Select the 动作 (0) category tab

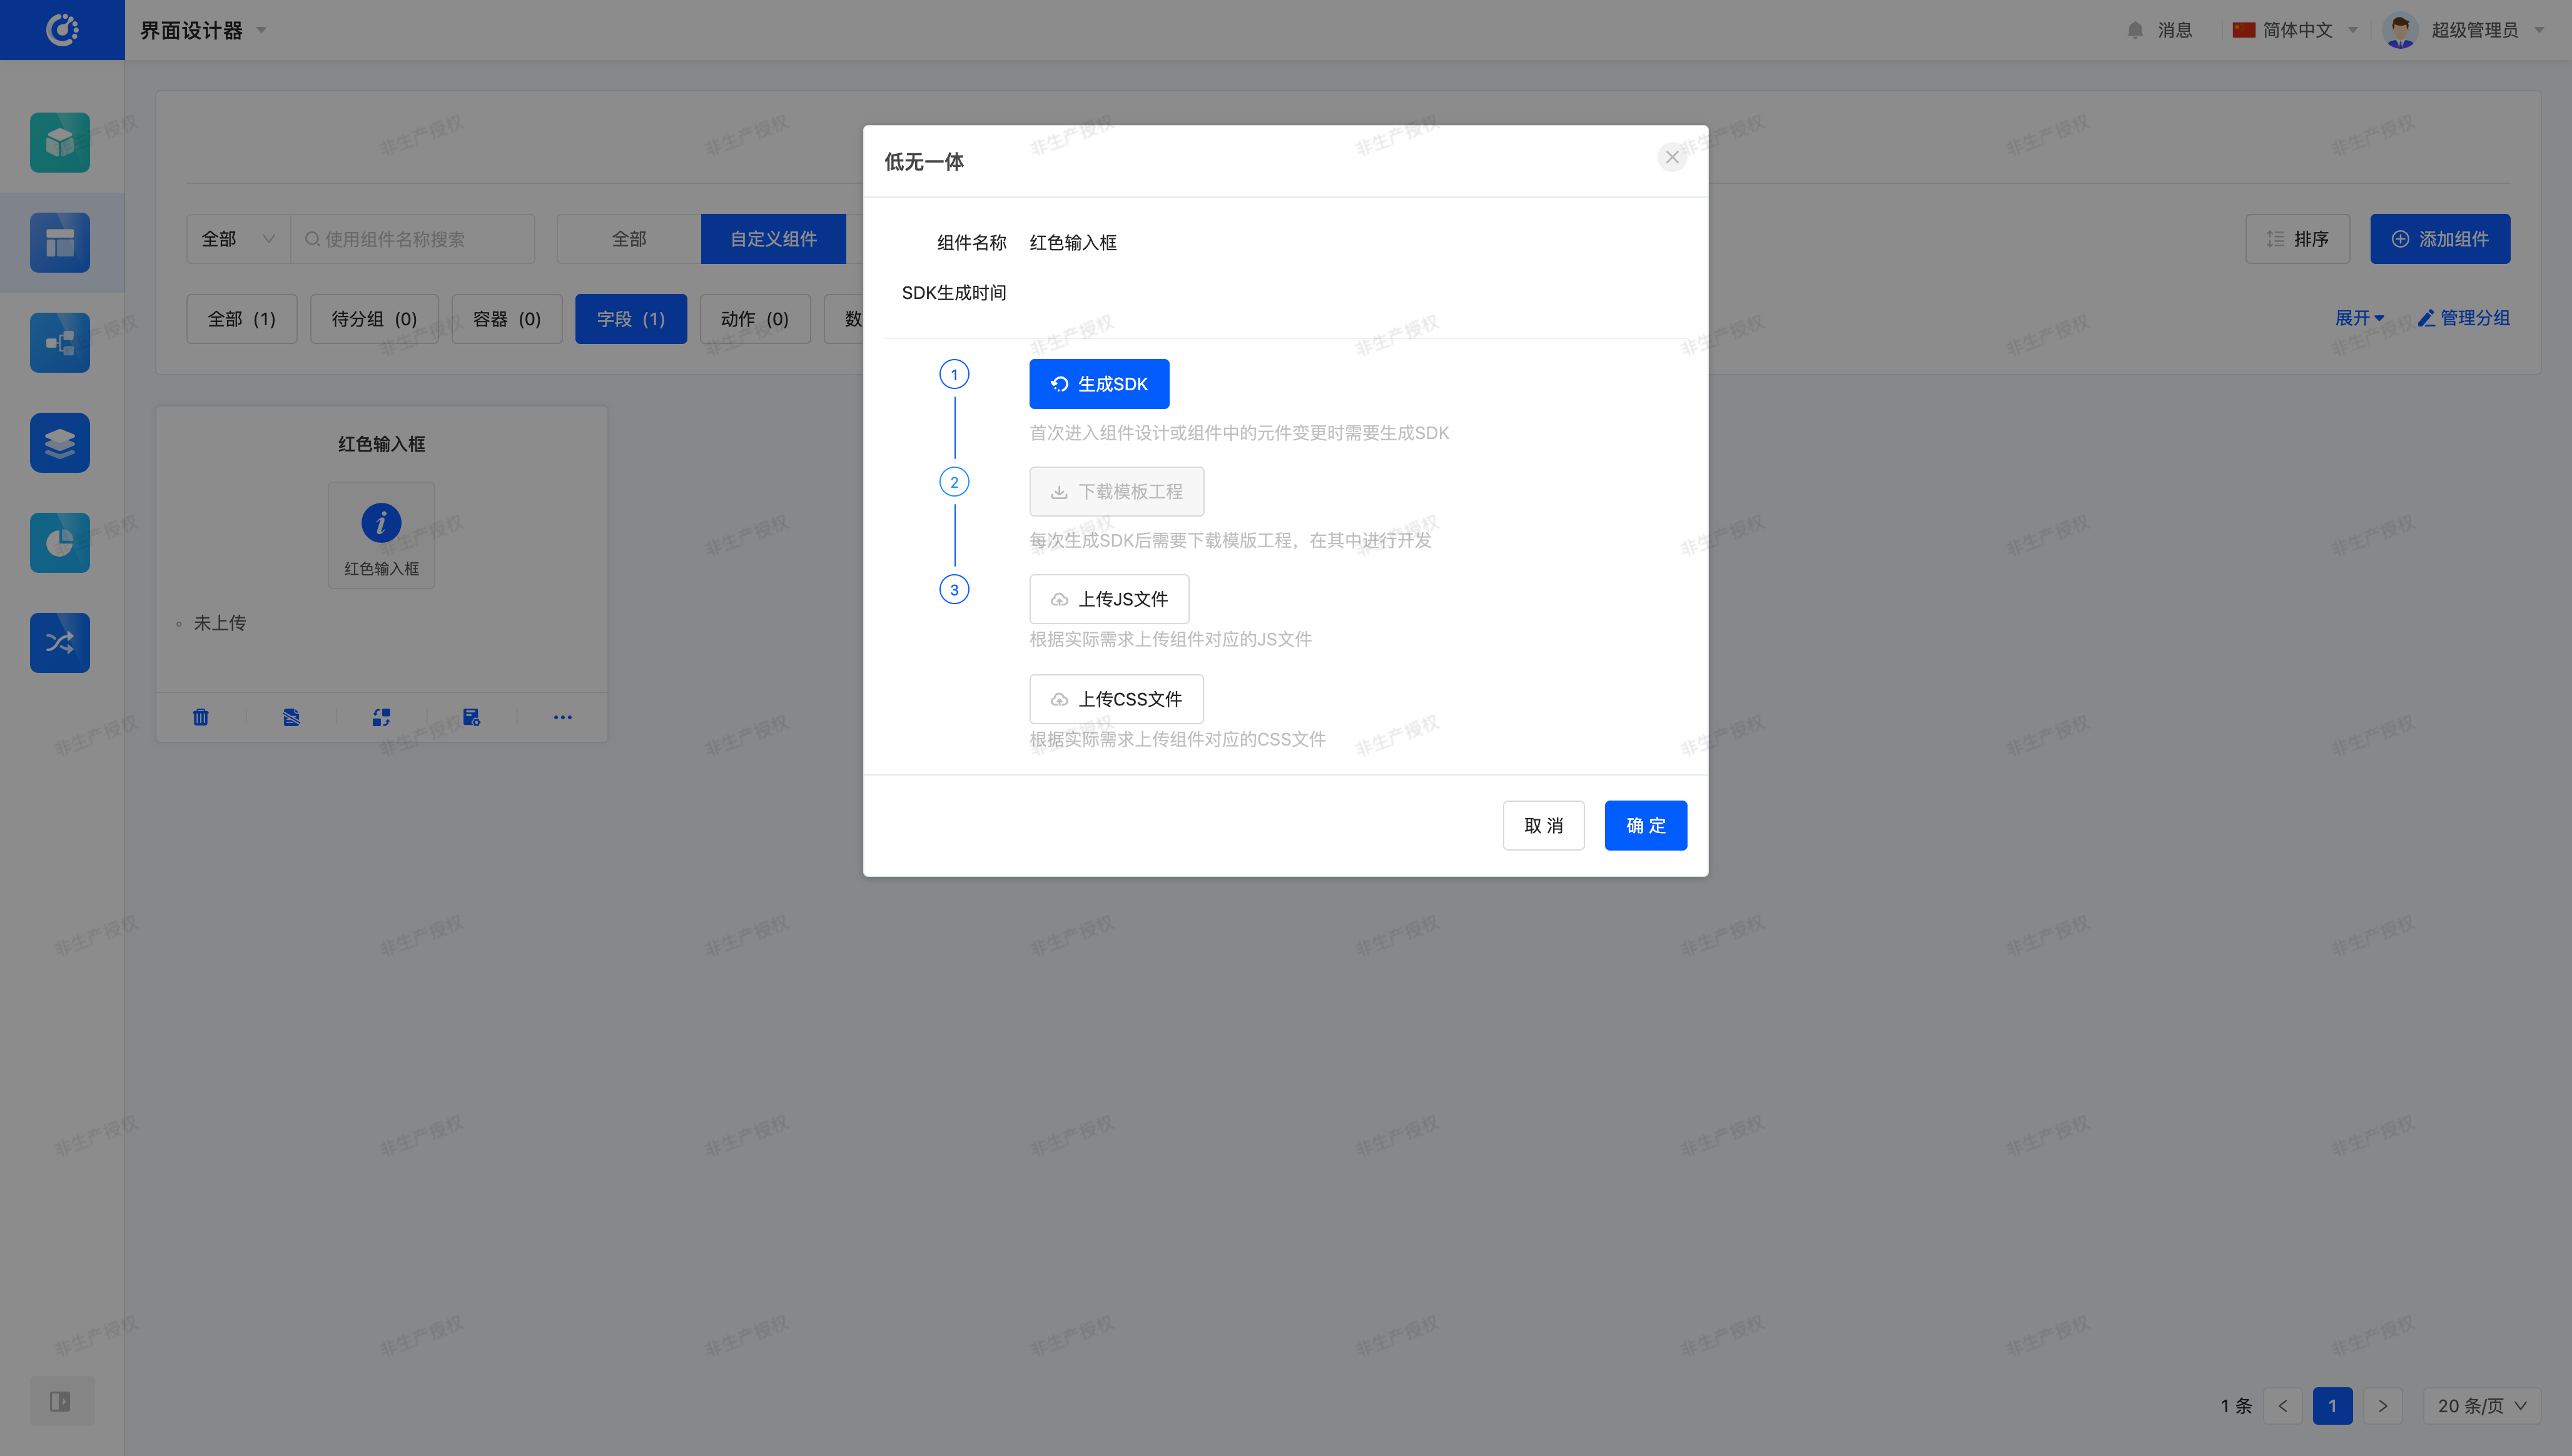pos(755,319)
